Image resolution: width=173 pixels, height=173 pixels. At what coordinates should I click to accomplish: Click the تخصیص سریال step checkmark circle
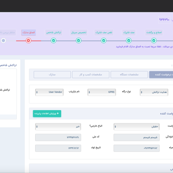point(79,41)
